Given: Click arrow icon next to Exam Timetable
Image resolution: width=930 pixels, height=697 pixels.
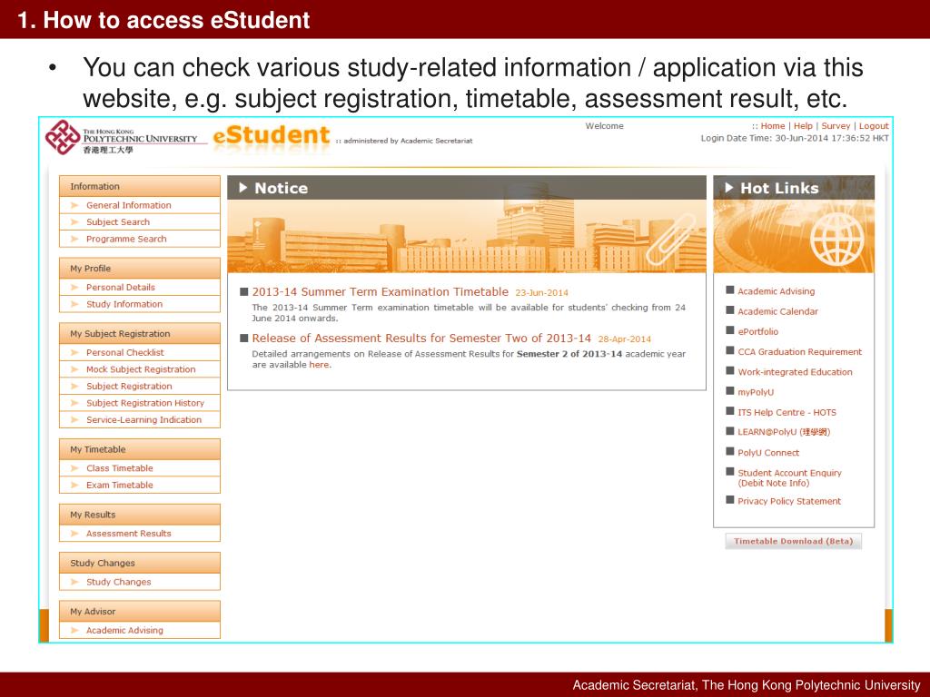Looking at the screenshot, I should click(x=74, y=485).
